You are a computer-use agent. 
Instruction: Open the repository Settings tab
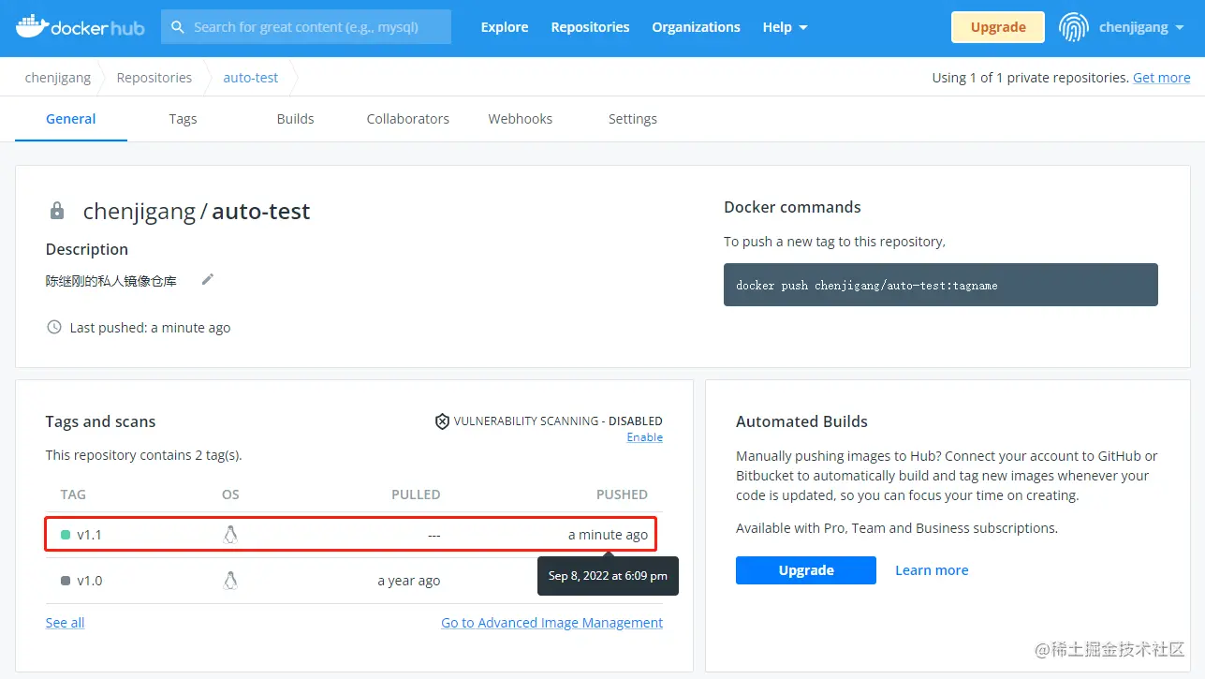point(633,119)
